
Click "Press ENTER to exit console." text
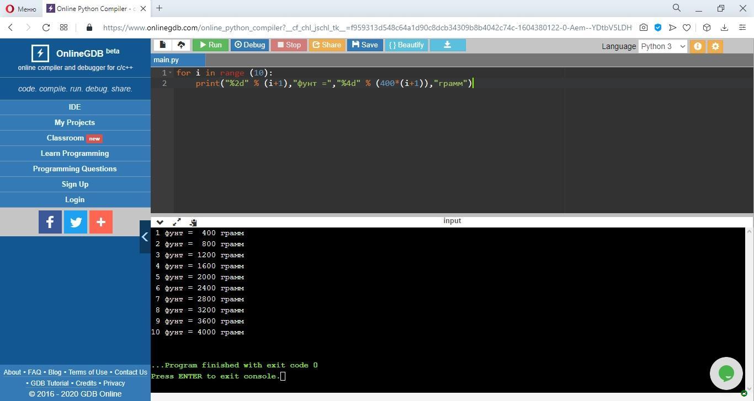point(216,376)
